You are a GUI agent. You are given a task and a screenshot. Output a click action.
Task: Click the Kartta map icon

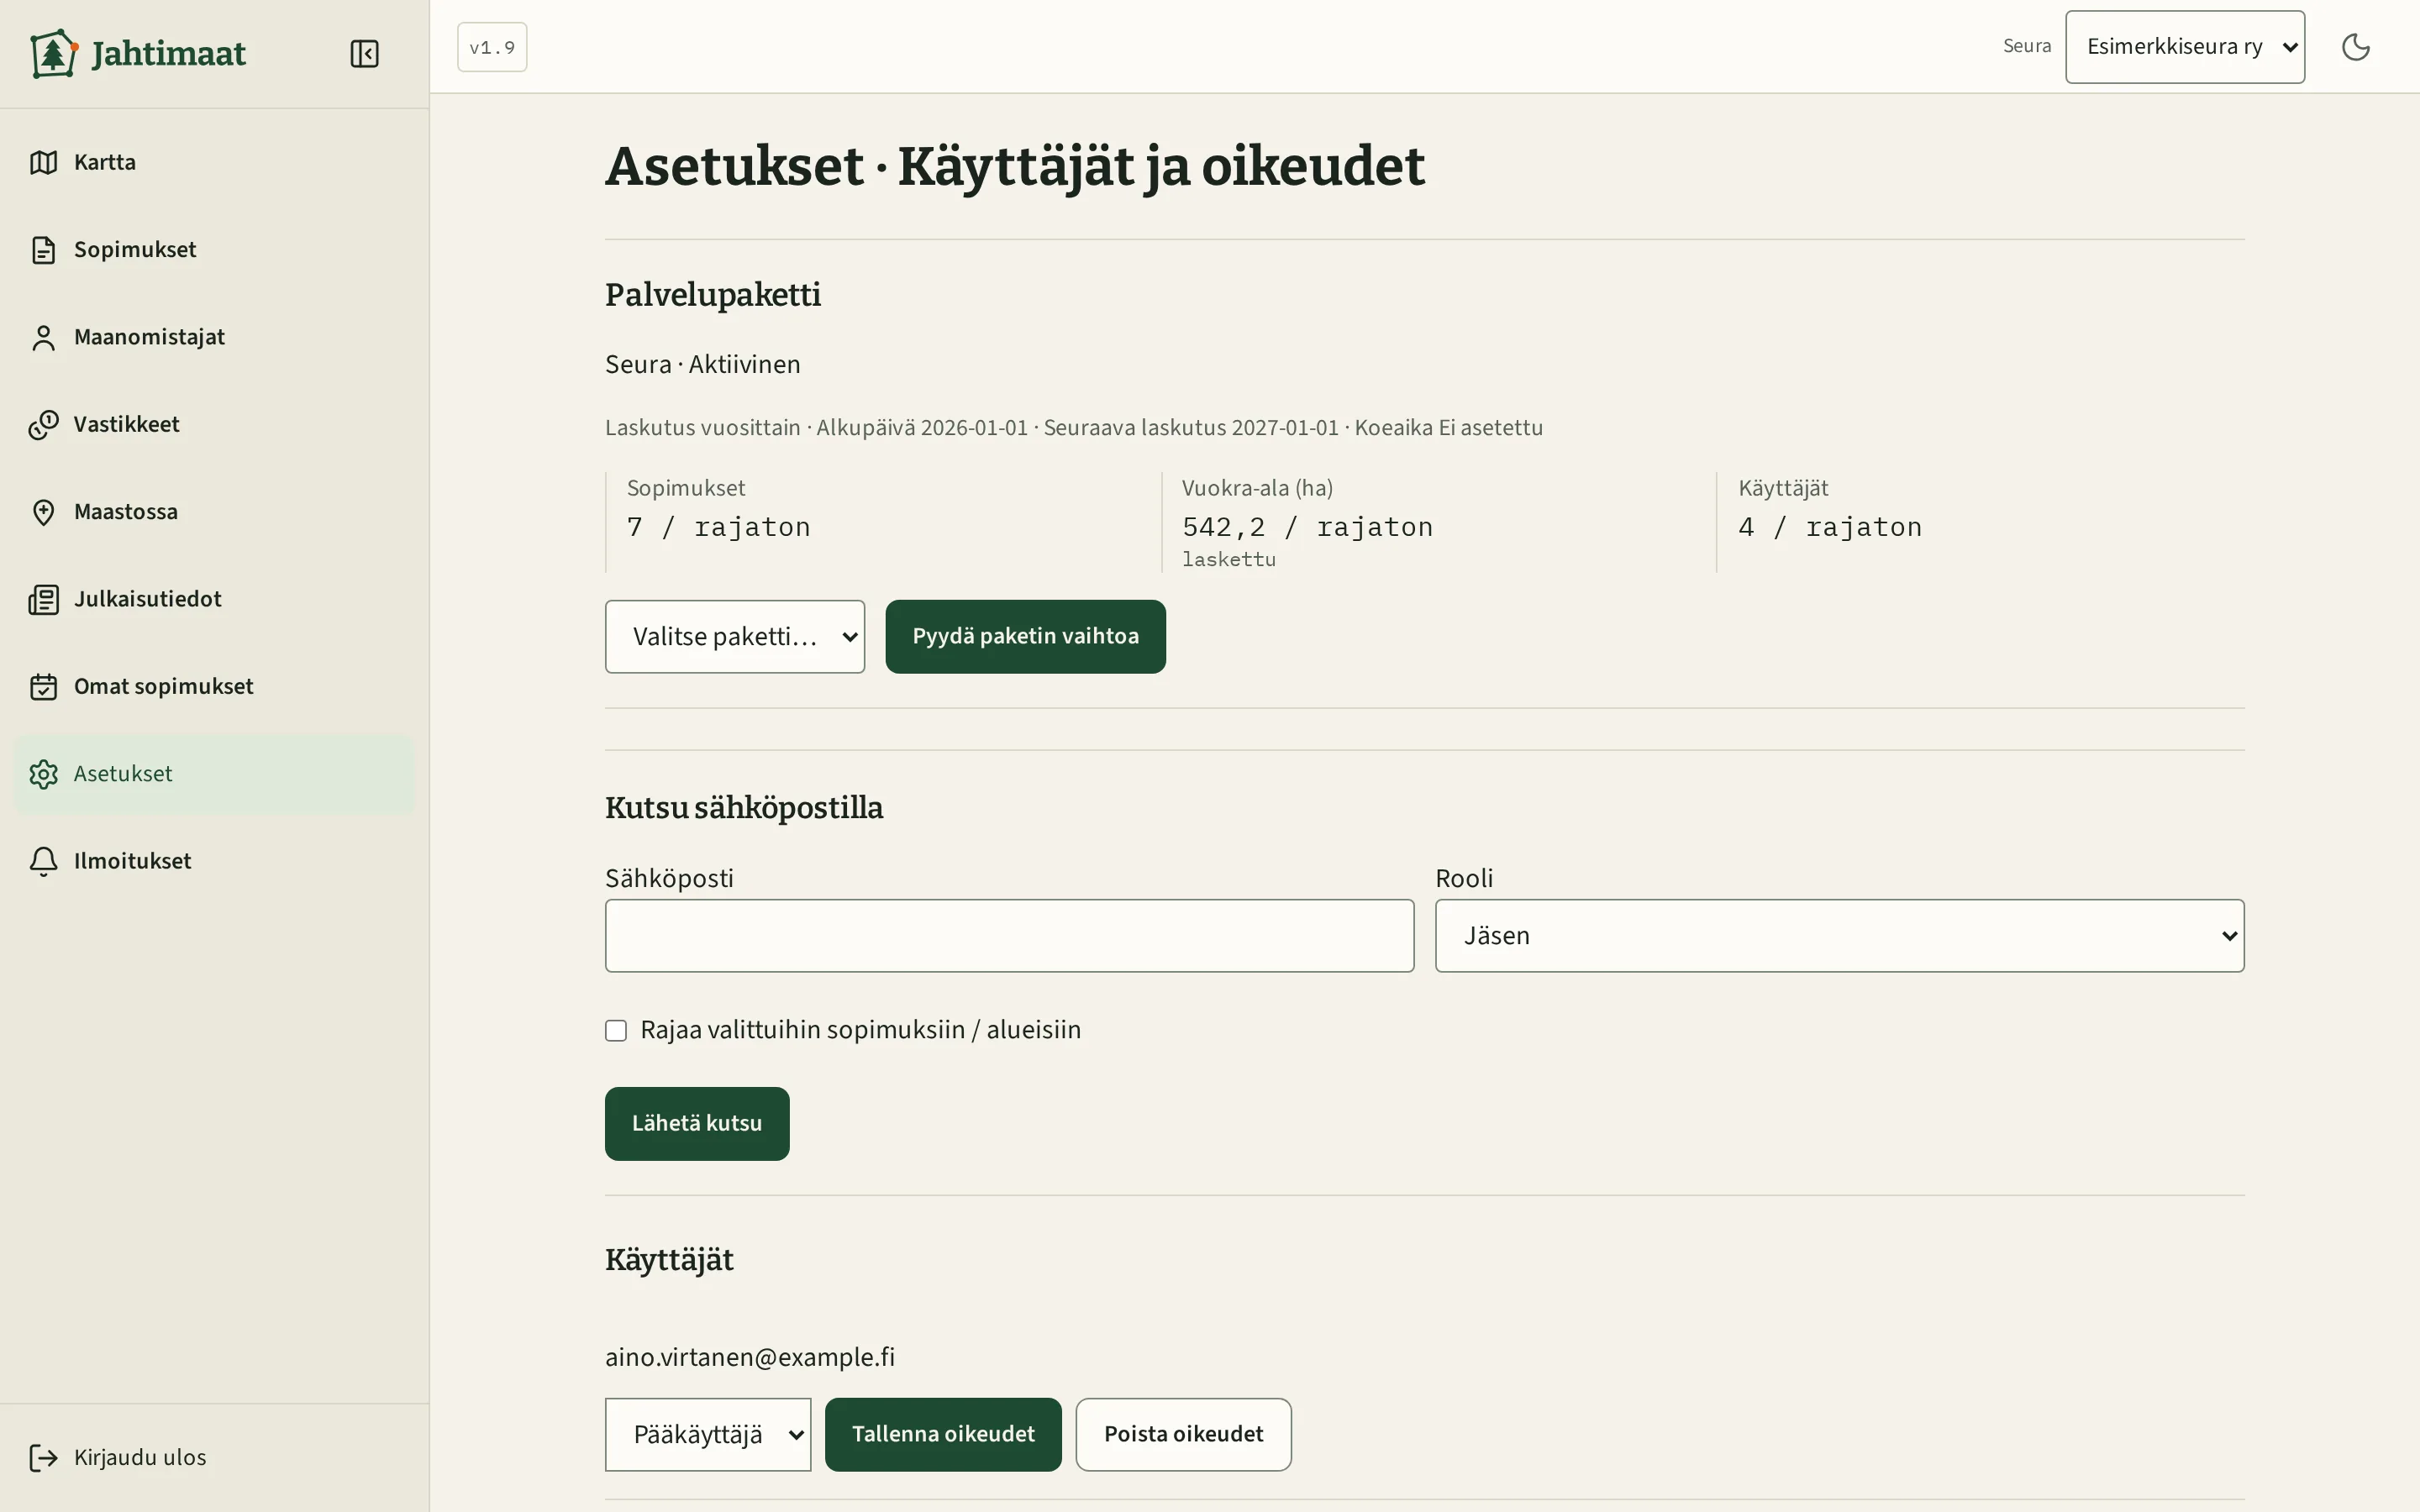point(43,162)
